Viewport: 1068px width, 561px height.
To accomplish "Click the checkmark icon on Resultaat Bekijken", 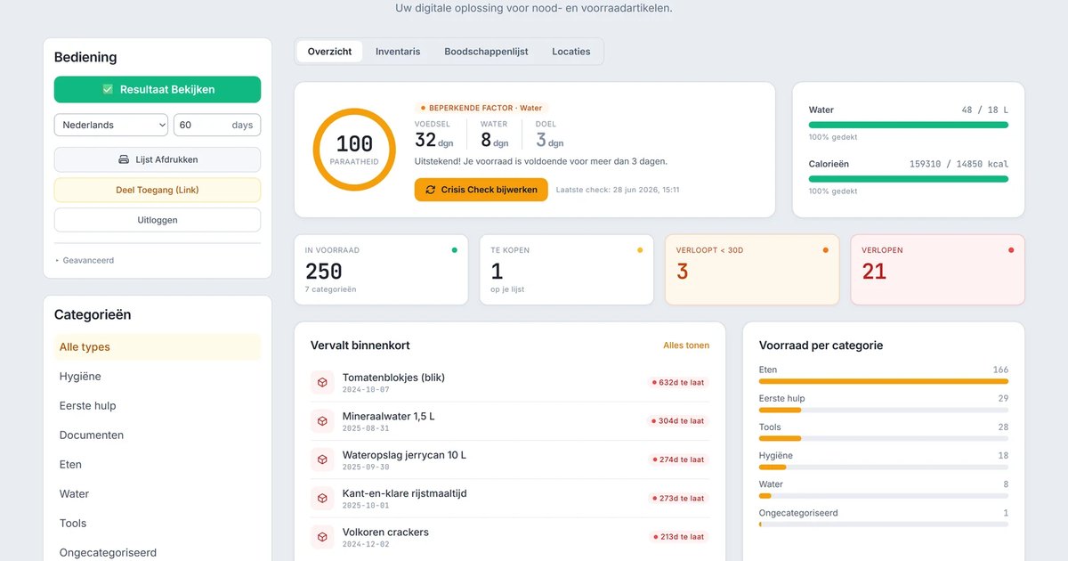I will coord(108,89).
